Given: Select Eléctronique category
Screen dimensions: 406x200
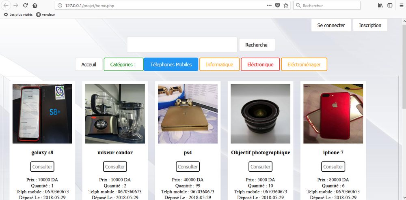Looking at the screenshot, I should pyautogui.click(x=260, y=64).
